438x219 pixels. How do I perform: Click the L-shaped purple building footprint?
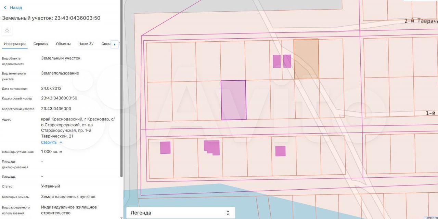tap(211, 147)
